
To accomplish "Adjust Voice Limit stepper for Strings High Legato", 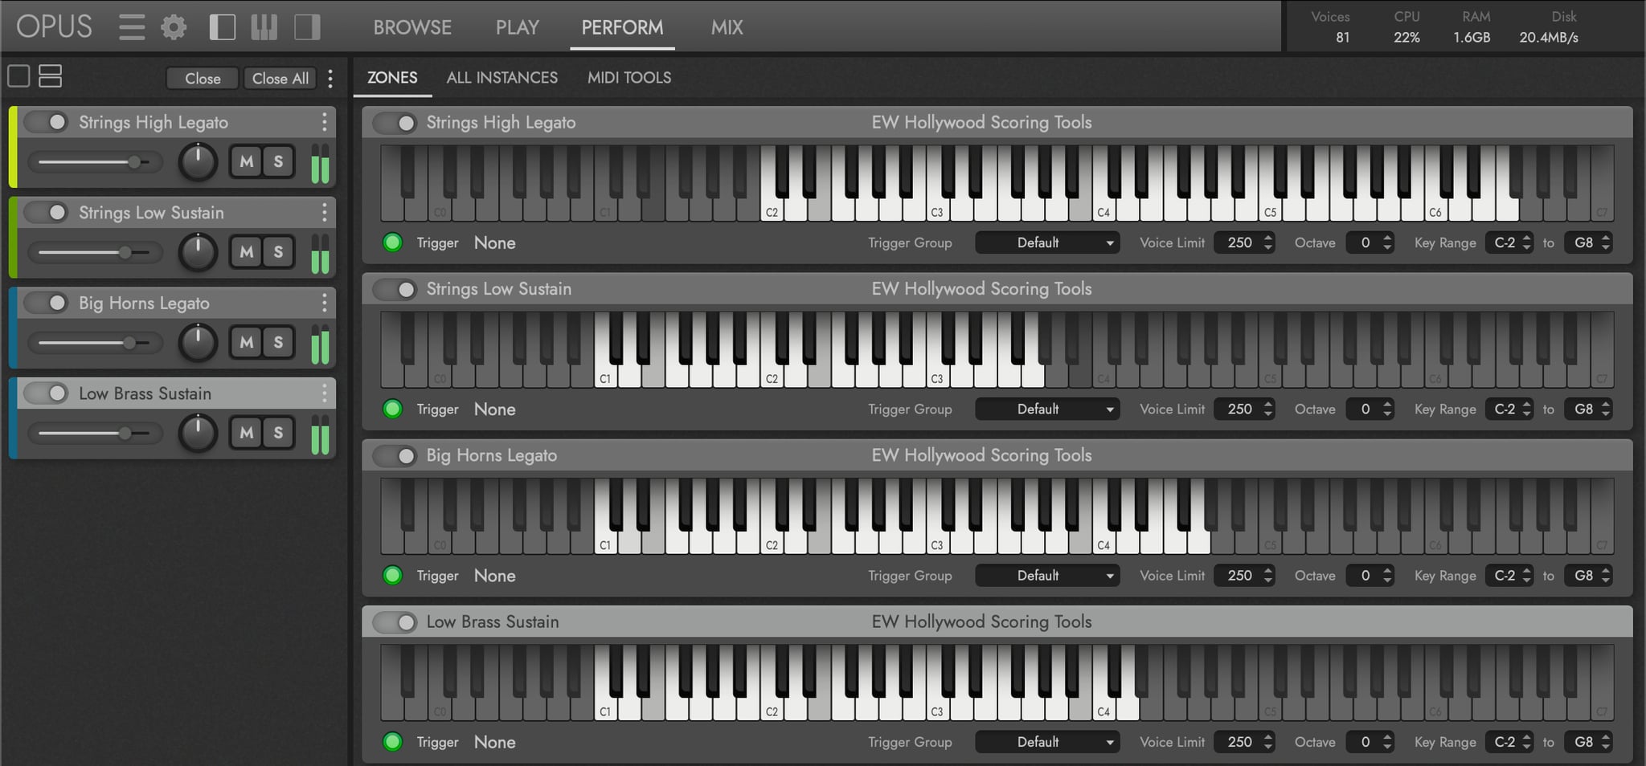I will point(1268,242).
